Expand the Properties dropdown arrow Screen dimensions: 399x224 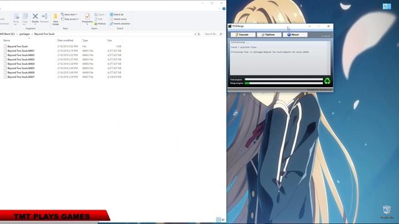pos(87,24)
